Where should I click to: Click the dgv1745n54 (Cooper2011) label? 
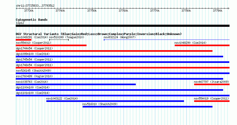coord(34,59)
